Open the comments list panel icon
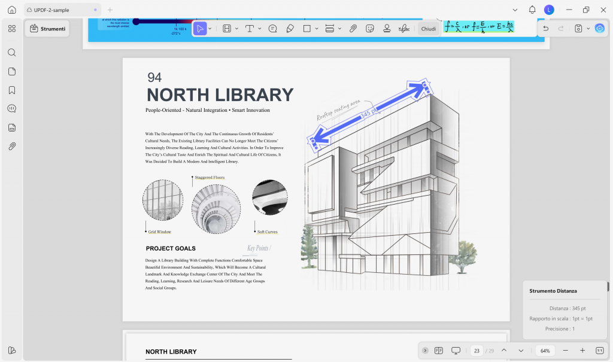Screen dimensions: 613x362 click(12, 109)
